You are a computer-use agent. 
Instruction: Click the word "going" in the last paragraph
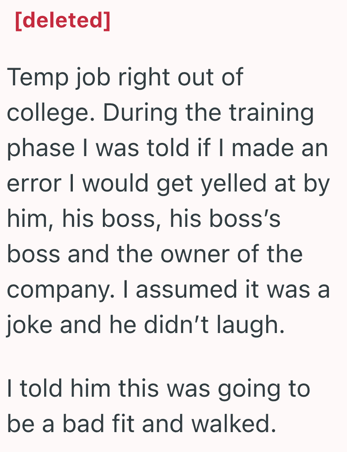click(249, 390)
